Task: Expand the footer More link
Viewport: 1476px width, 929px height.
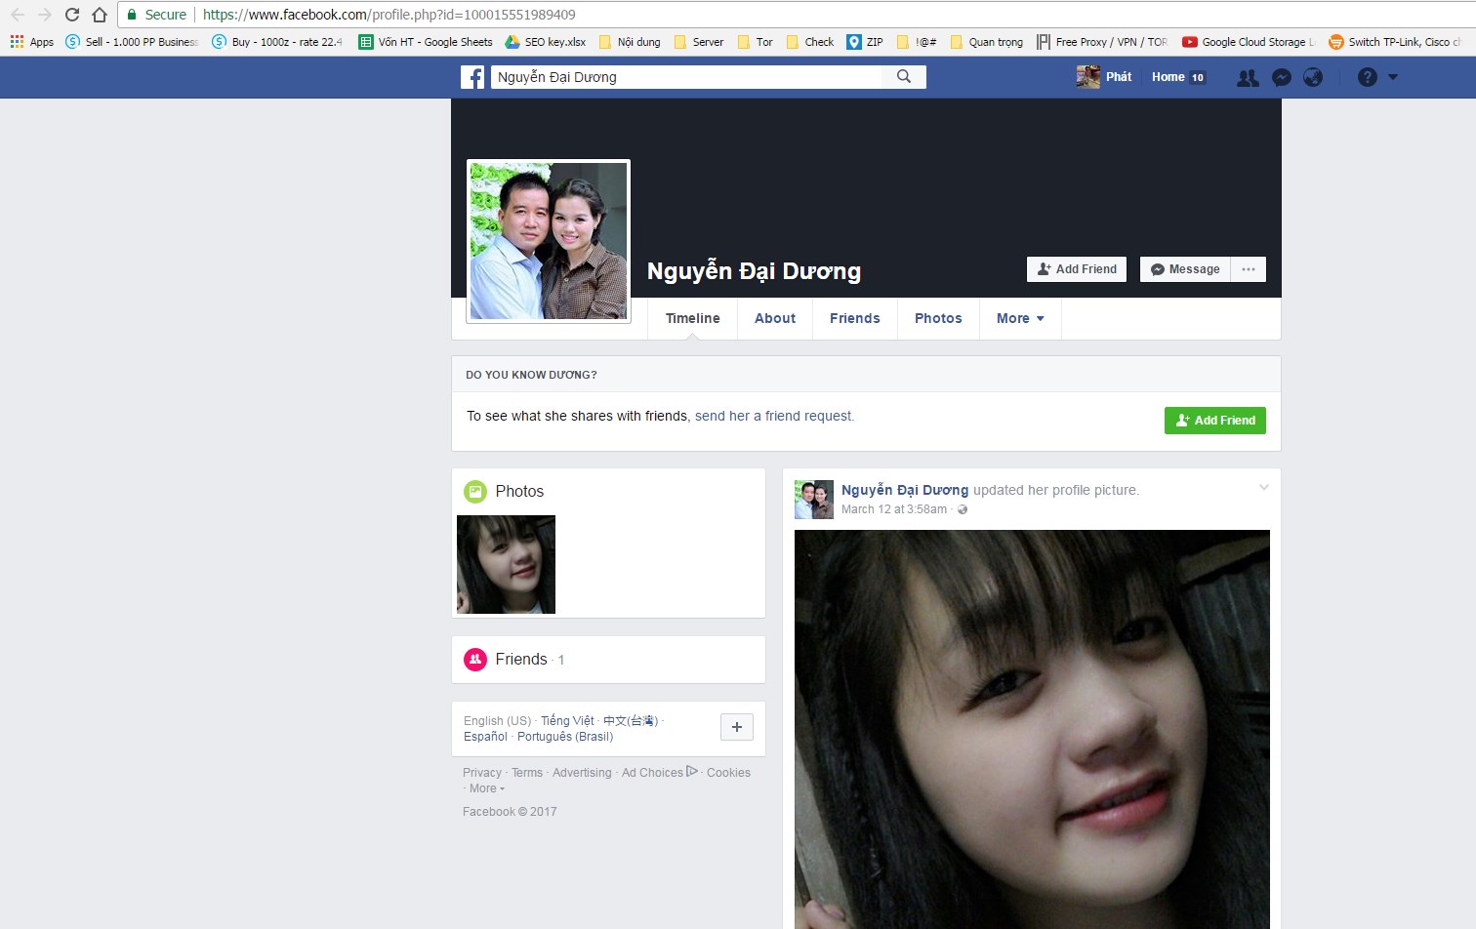Action: coord(487,788)
